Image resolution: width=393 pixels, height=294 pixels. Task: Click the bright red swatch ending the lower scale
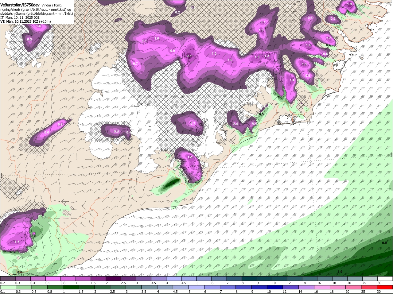click(x=385, y=287)
